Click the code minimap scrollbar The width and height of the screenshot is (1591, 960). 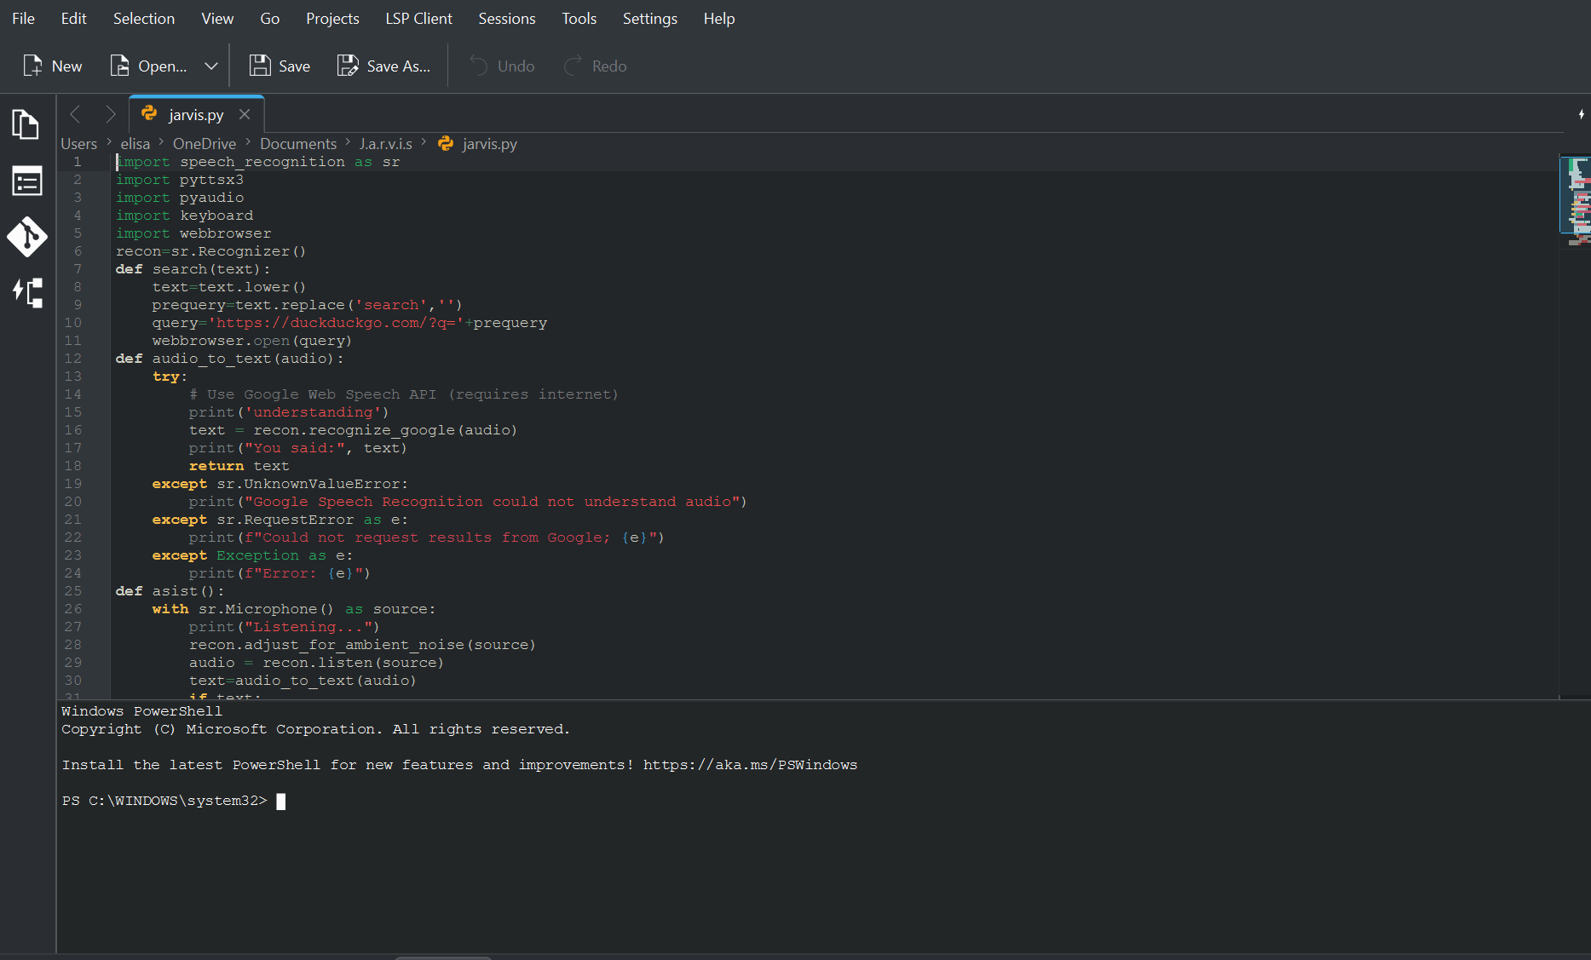1574,426
